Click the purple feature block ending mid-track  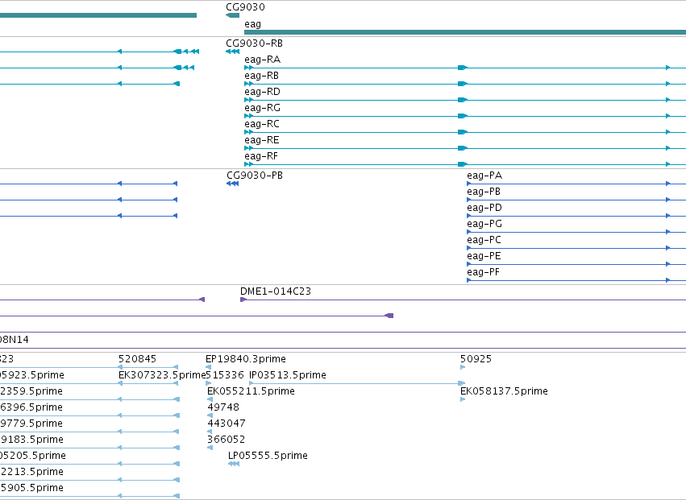(389, 316)
